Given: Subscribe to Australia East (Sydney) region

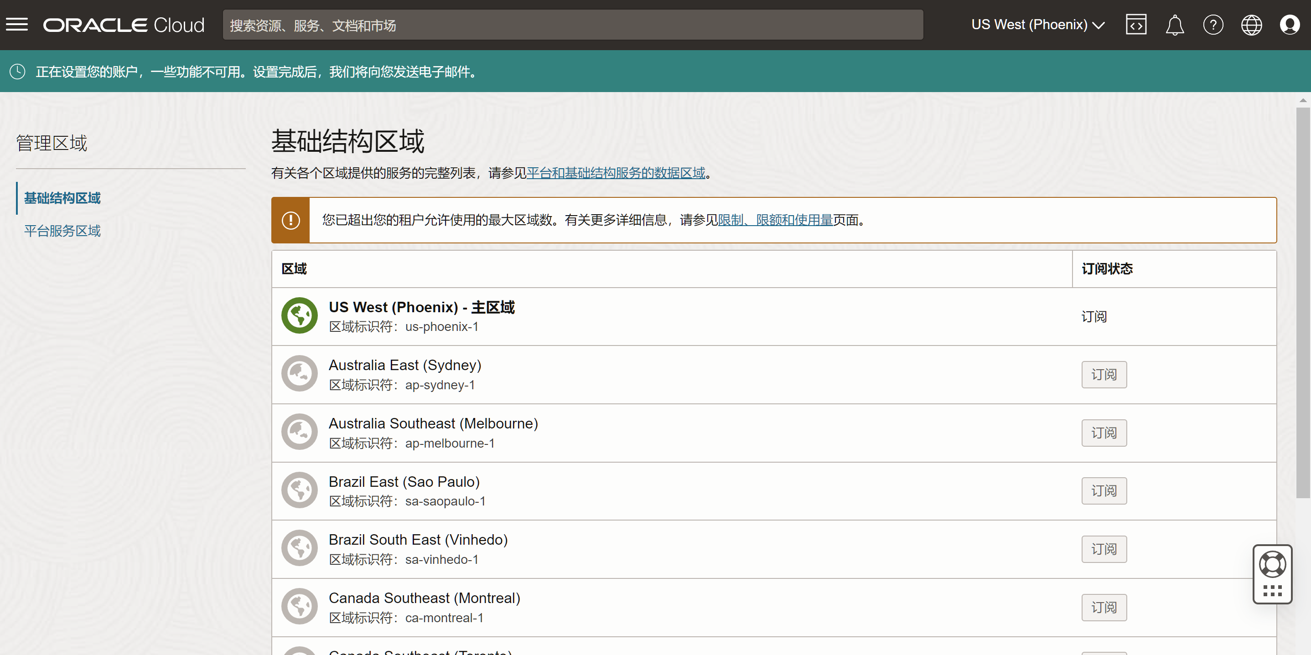Looking at the screenshot, I should (1104, 374).
